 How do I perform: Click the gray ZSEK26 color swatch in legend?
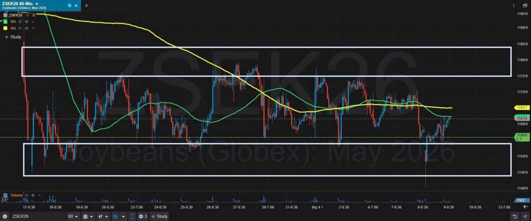click(5, 15)
